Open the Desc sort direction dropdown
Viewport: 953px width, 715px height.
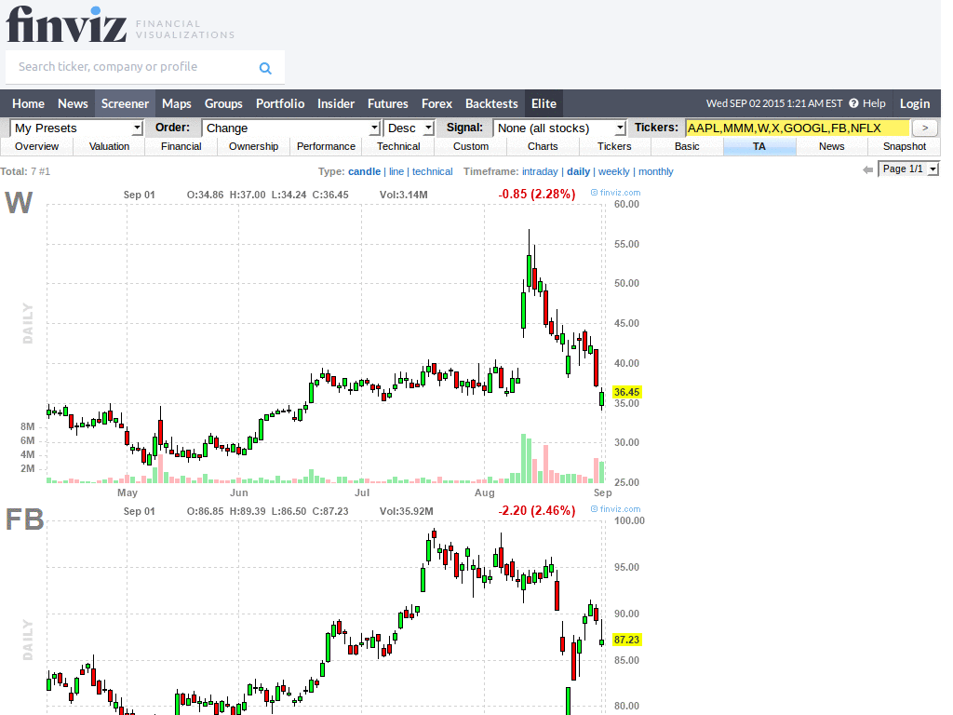[x=408, y=128]
